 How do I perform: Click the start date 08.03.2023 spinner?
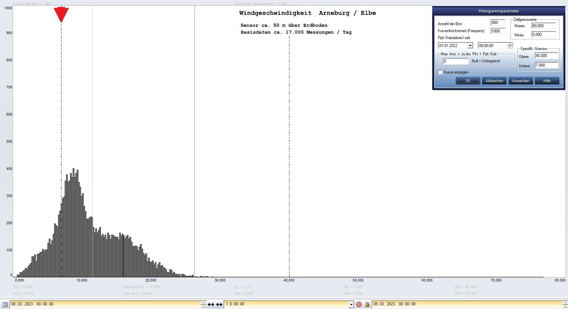tap(203, 304)
